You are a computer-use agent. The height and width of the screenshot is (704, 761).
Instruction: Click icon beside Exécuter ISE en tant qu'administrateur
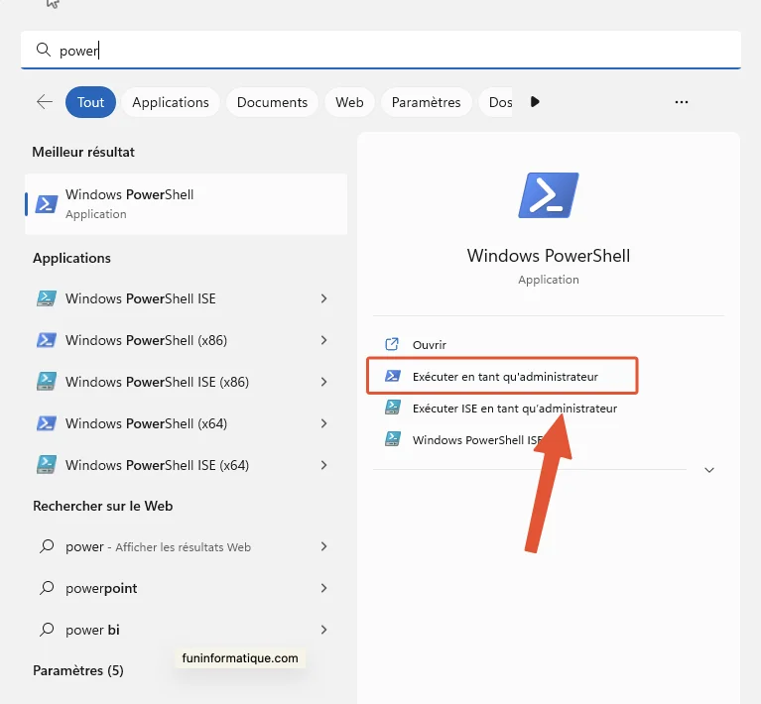click(393, 408)
